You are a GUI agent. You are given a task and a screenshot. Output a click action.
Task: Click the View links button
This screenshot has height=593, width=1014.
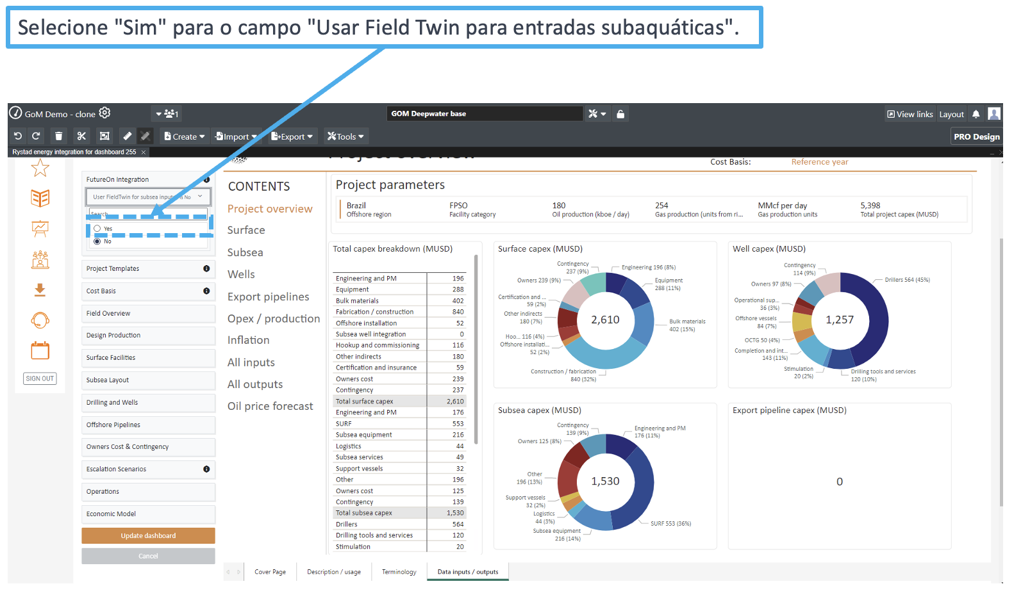910,115
